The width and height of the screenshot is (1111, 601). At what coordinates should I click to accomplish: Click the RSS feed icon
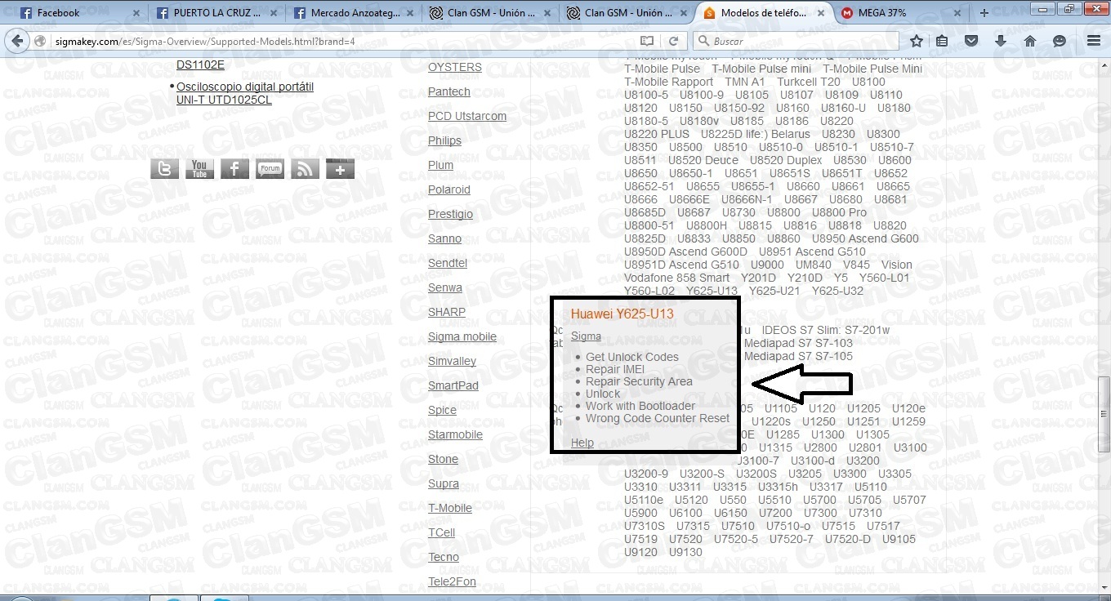(x=306, y=168)
